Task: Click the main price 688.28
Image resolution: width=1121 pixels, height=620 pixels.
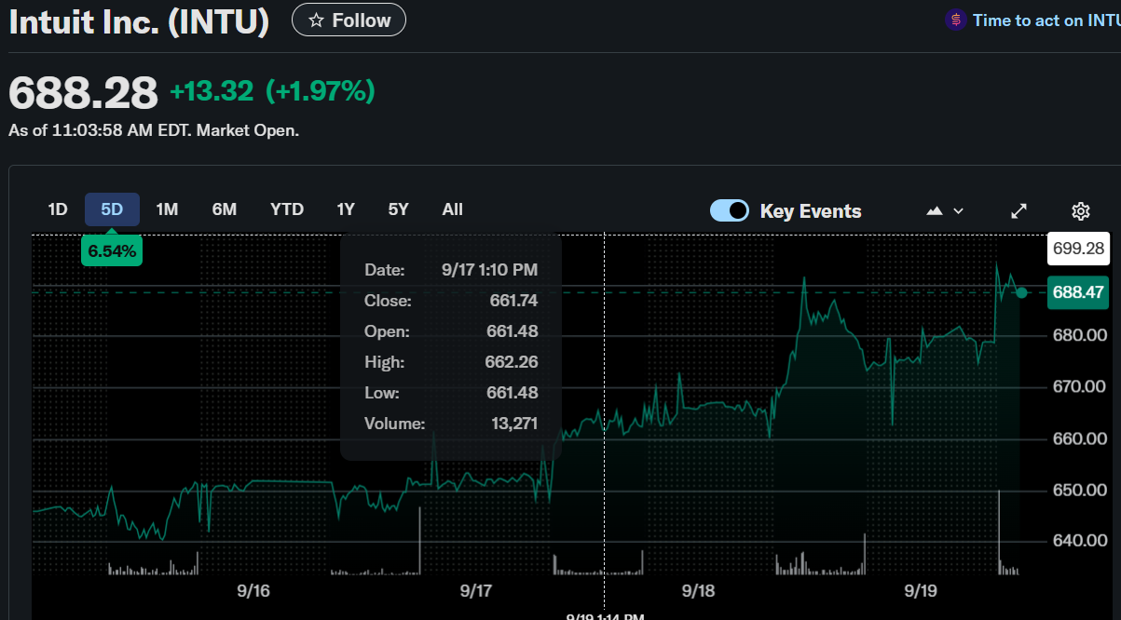Action: [x=84, y=92]
